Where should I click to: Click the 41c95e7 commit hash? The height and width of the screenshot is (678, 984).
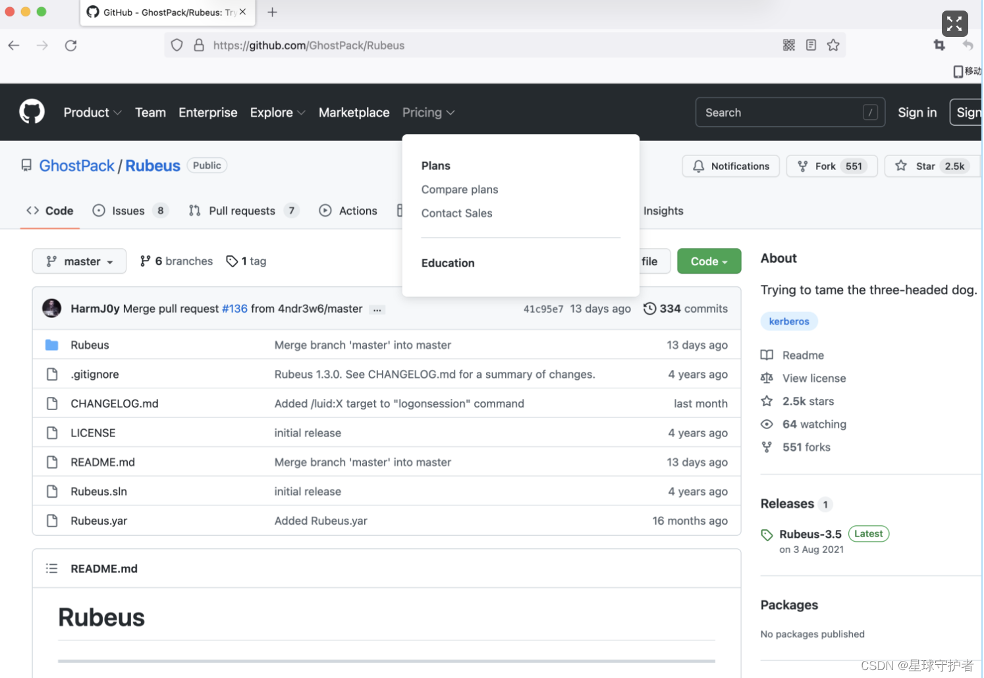[x=543, y=309]
